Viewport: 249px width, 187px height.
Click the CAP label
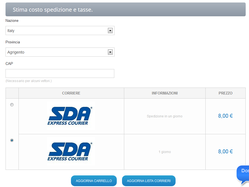point(9,64)
